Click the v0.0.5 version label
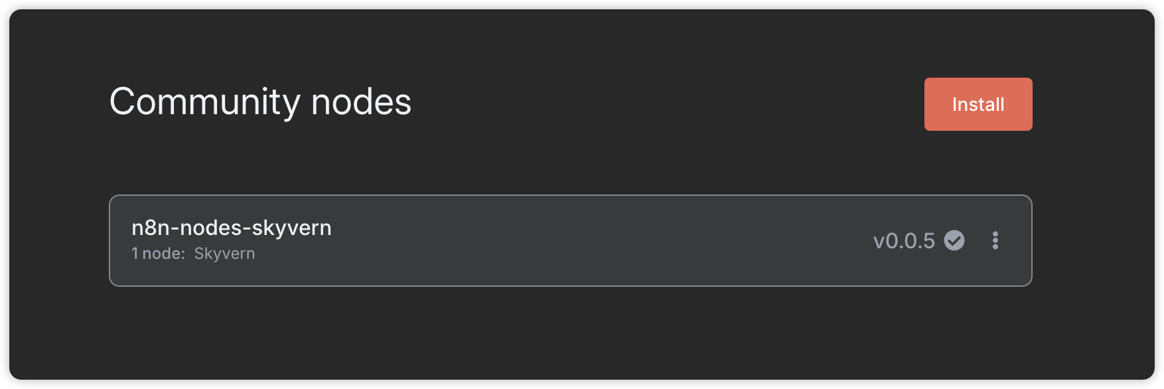 click(x=904, y=240)
